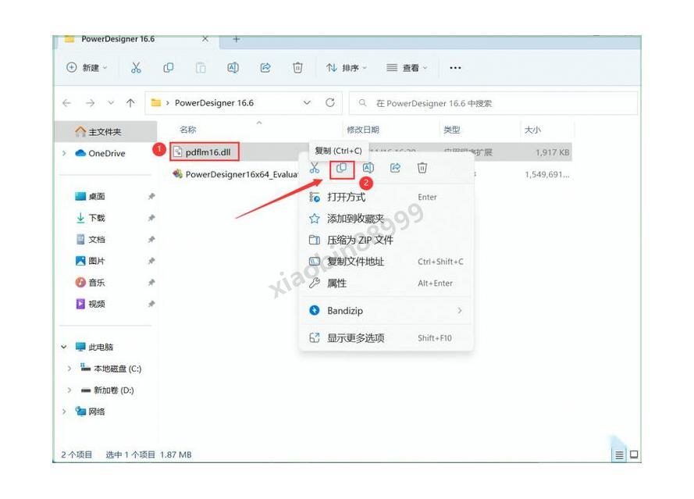Click the Copy icon in the top toolbar

pyautogui.click(x=168, y=68)
